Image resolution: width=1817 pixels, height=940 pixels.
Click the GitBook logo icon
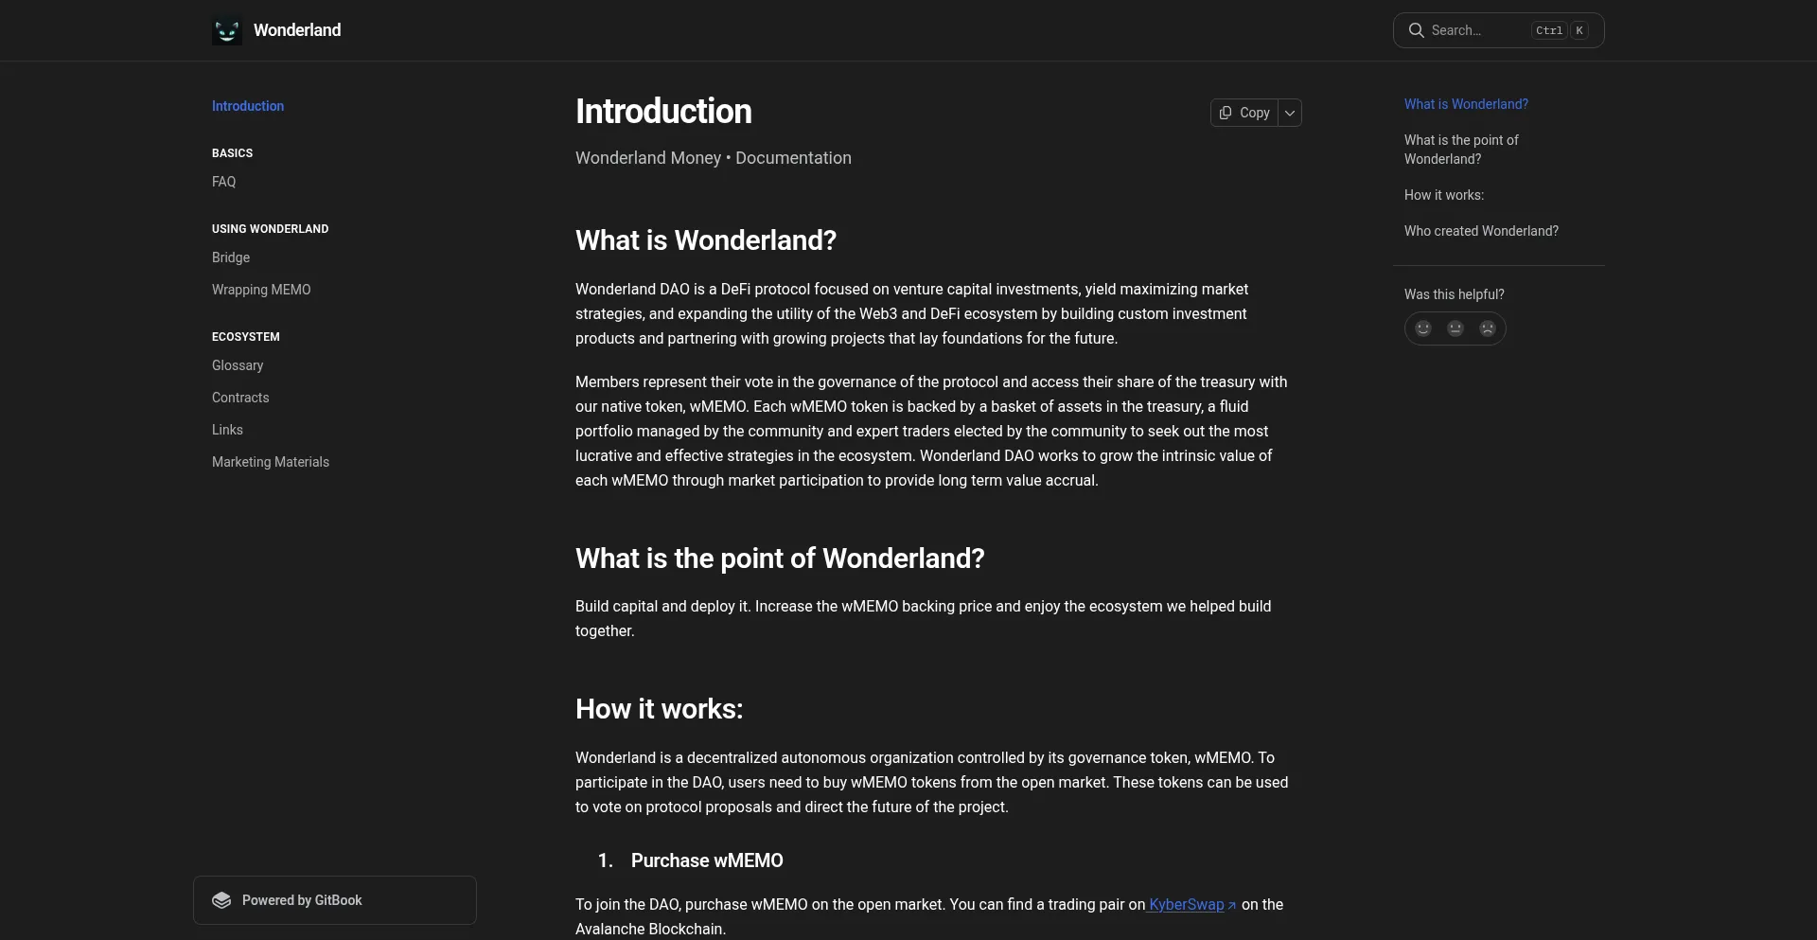[x=221, y=900]
